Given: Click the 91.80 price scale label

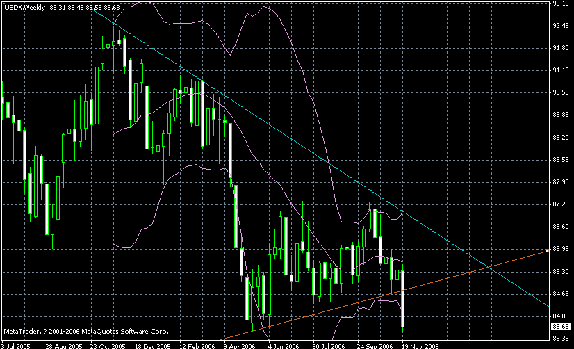Looking at the screenshot, I should pyautogui.click(x=561, y=48).
